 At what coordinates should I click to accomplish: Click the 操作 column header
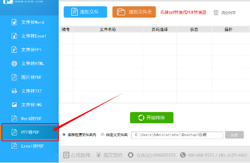229,29
